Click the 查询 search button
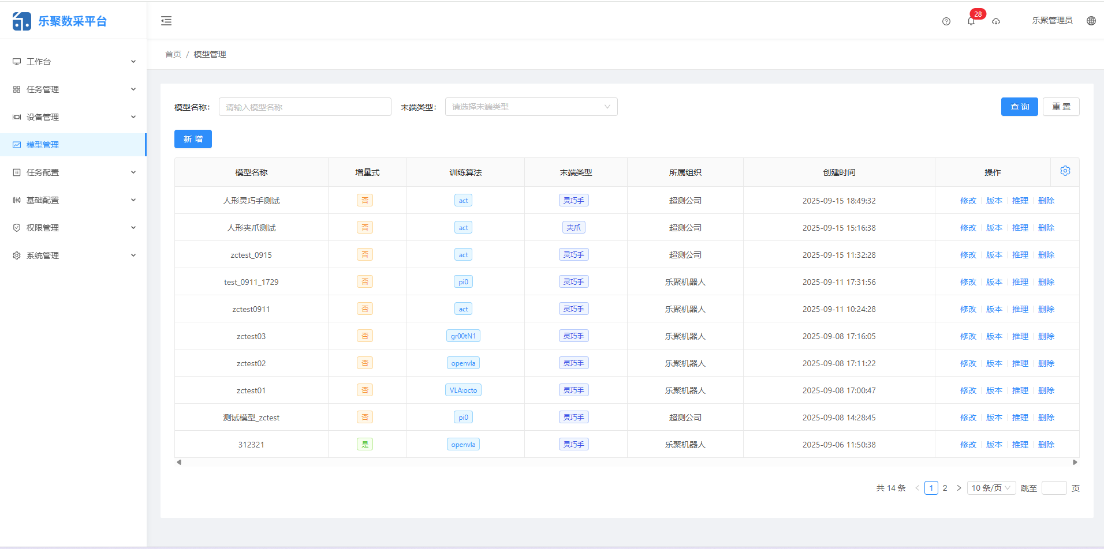Image resolution: width=1104 pixels, height=549 pixels. coord(1019,107)
